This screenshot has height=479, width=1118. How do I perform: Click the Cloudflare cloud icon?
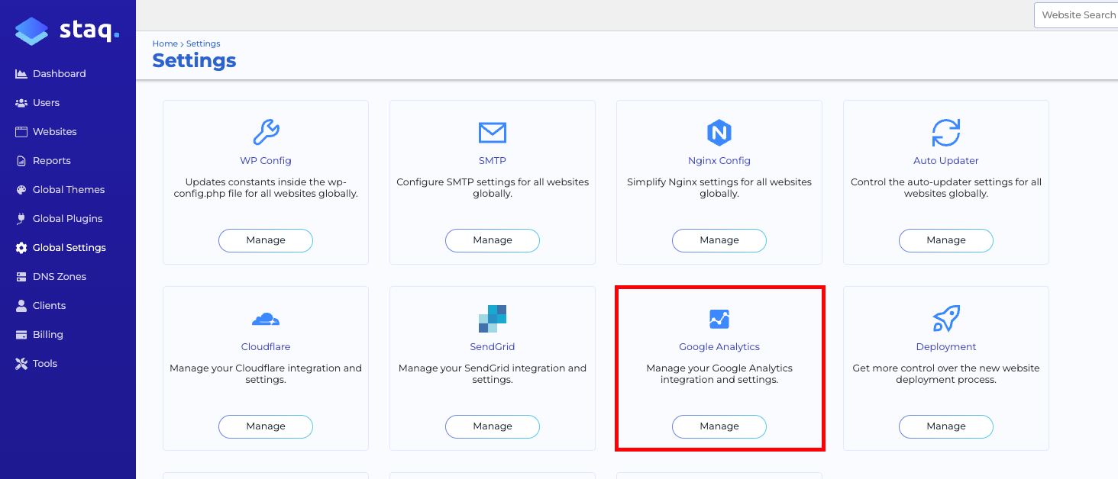tap(265, 320)
